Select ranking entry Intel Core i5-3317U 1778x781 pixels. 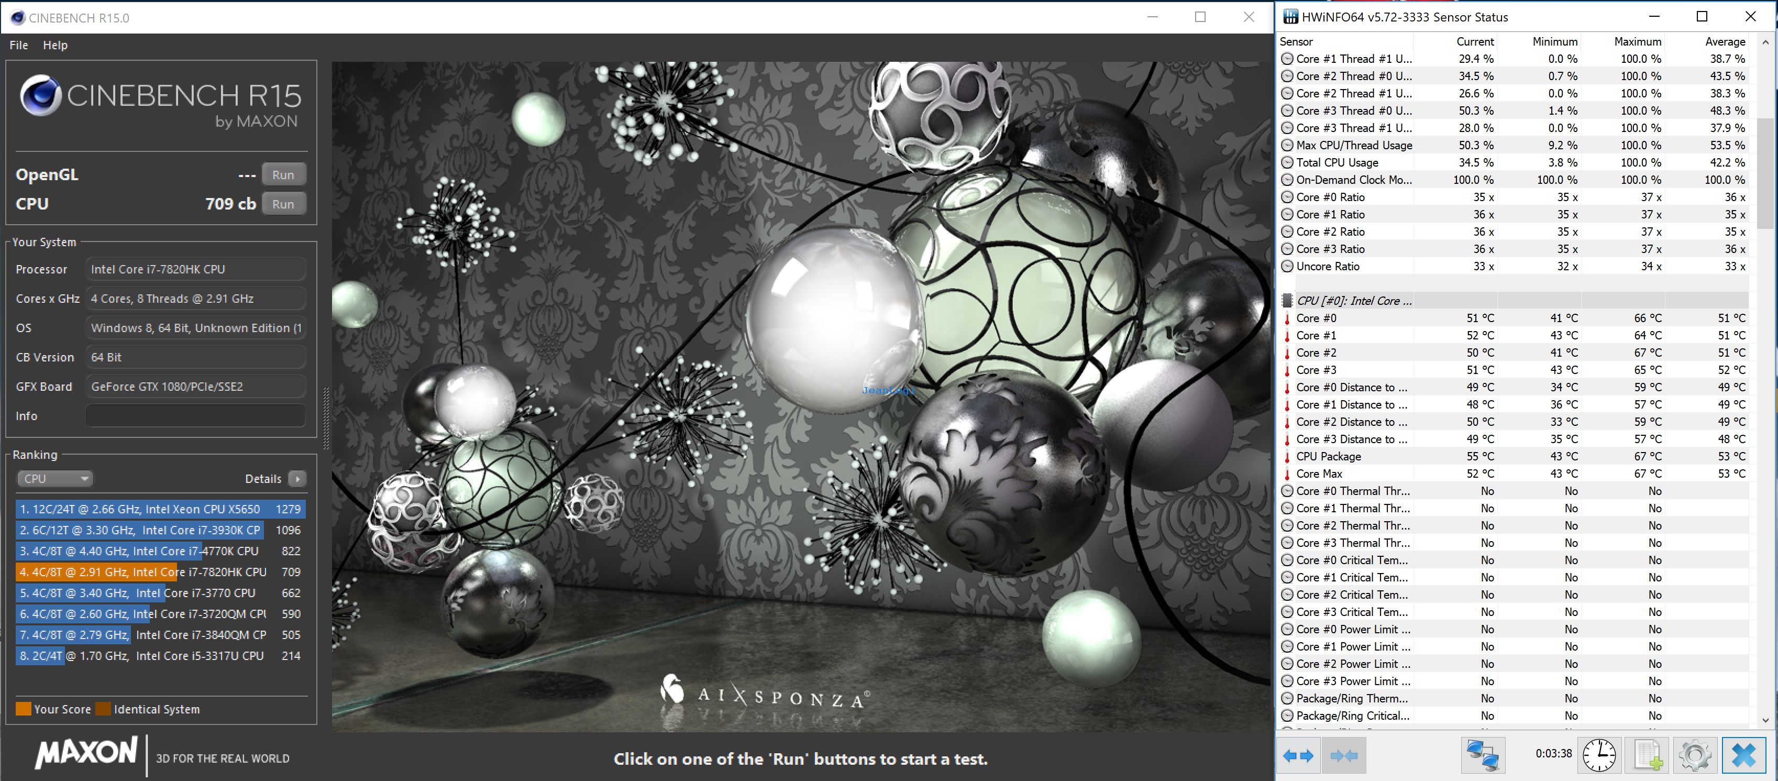click(x=160, y=655)
